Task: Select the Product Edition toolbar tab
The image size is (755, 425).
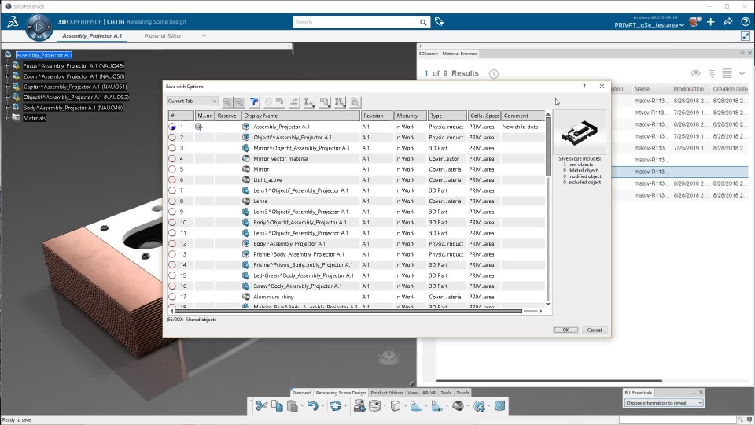Action: (x=386, y=392)
